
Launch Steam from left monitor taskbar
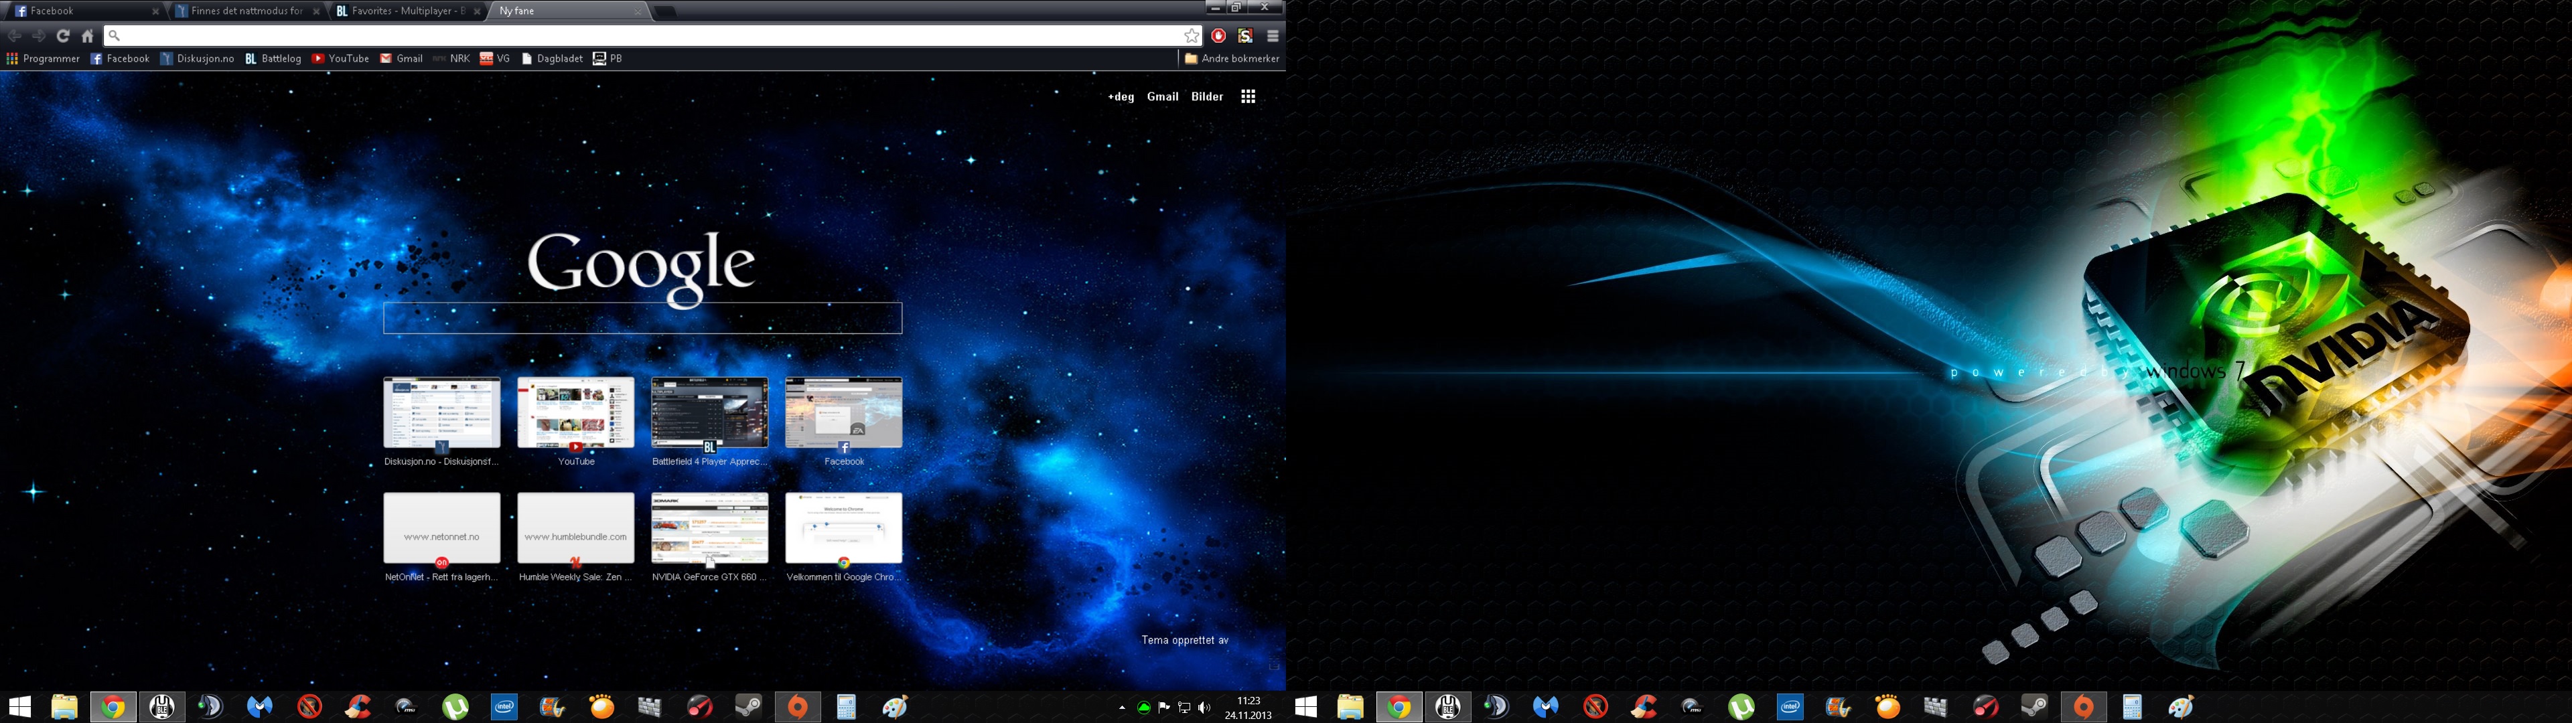point(748,707)
